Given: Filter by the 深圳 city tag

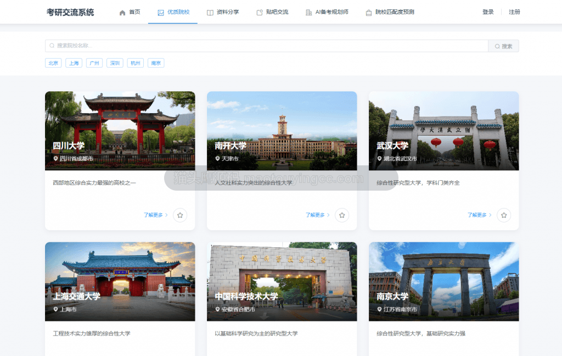Looking at the screenshot, I should (115, 63).
